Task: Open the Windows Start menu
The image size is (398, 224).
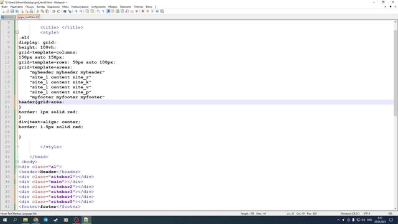Action: (5, 220)
